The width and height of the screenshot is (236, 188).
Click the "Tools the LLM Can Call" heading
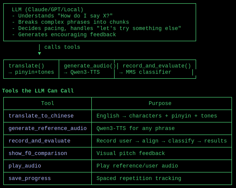point(38,91)
